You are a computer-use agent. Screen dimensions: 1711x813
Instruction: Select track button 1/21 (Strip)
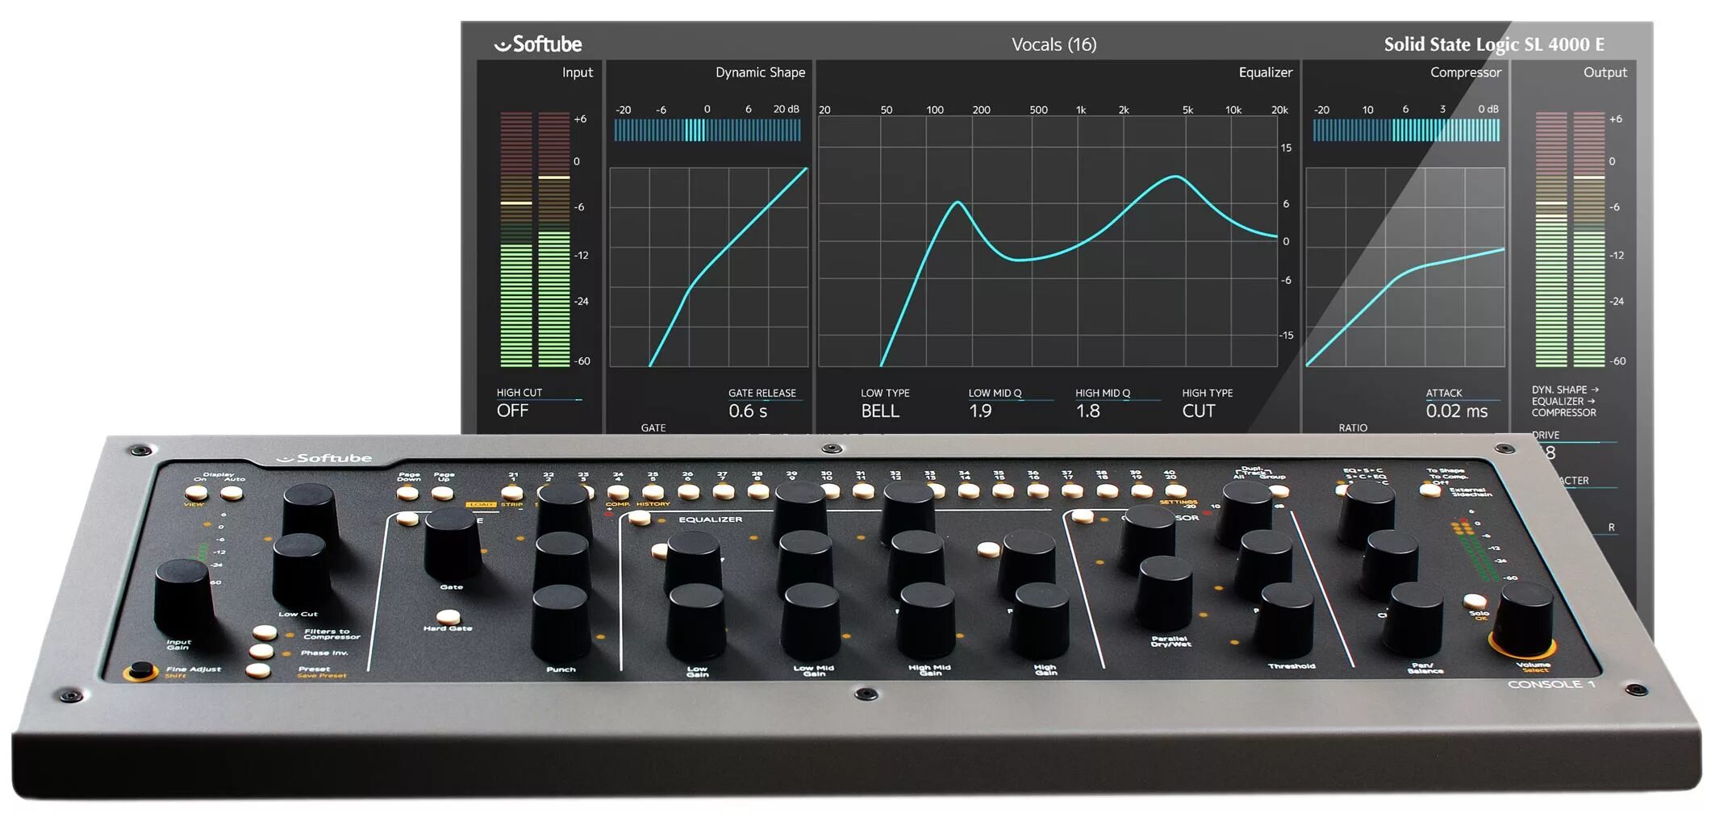[511, 492]
